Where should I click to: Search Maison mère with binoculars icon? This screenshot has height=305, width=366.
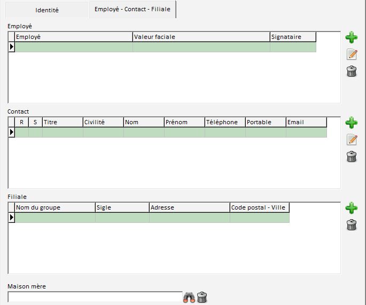click(189, 298)
